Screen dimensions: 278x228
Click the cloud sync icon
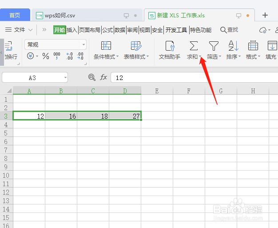[x=263, y=30]
